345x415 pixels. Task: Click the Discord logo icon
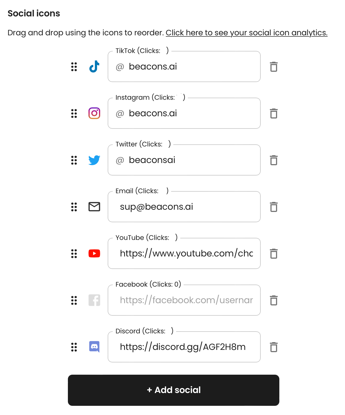point(94,347)
